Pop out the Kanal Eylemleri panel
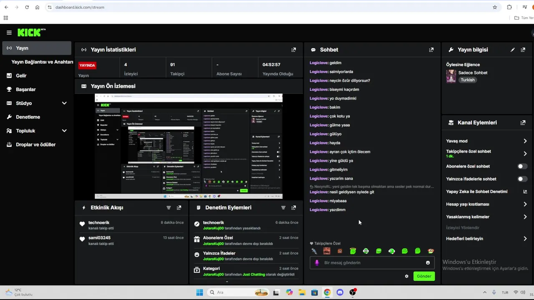 click(x=523, y=122)
